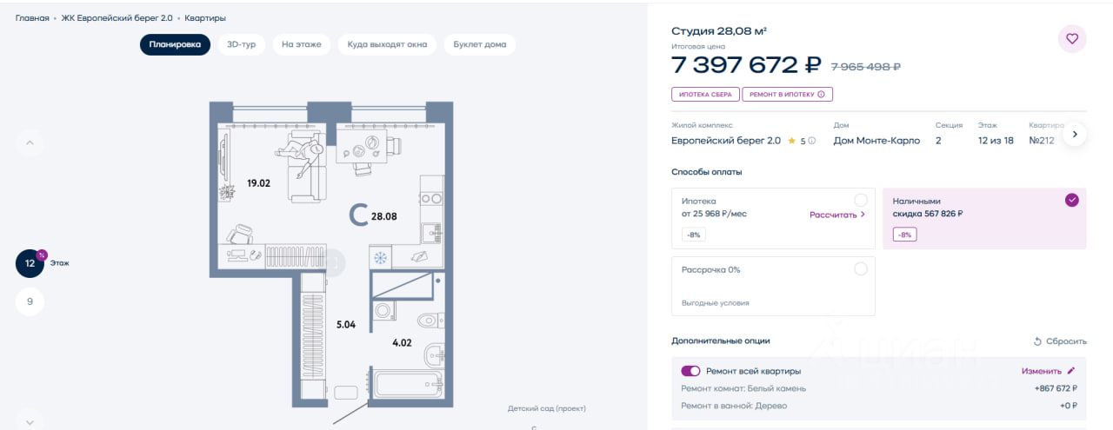Go to ЖК Европейский берег 2.0 breadcrumb
Screen dimensions: 1113x430
(x=118, y=17)
